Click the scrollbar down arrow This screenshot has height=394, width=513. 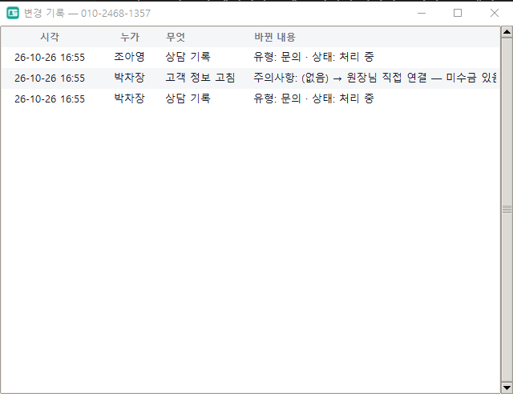point(507,388)
